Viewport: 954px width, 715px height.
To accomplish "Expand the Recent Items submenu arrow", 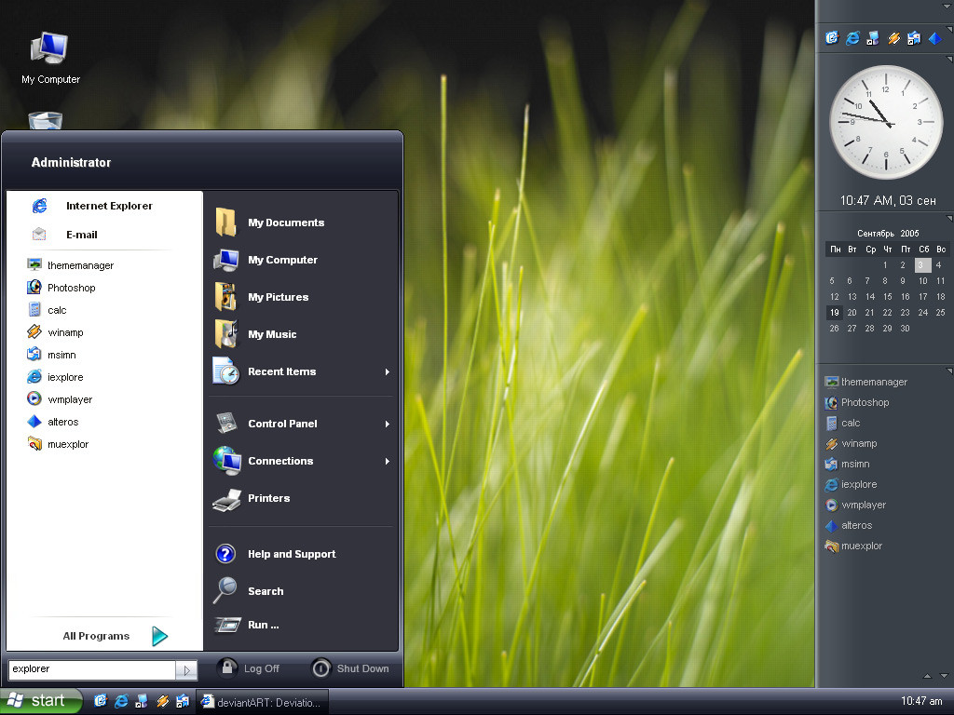I will pyautogui.click(x=387, y=372).
